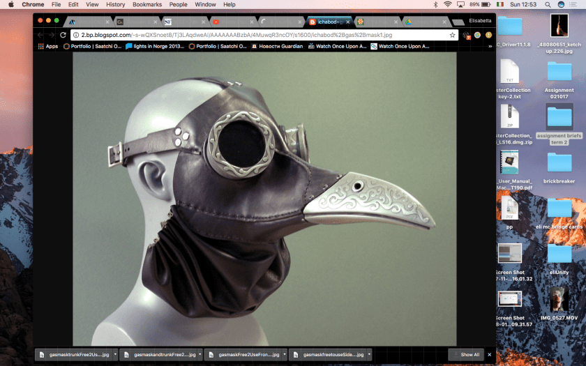586x366 pixels.
Task: Open the History menu in menu bar
Action: pos(115,4)
